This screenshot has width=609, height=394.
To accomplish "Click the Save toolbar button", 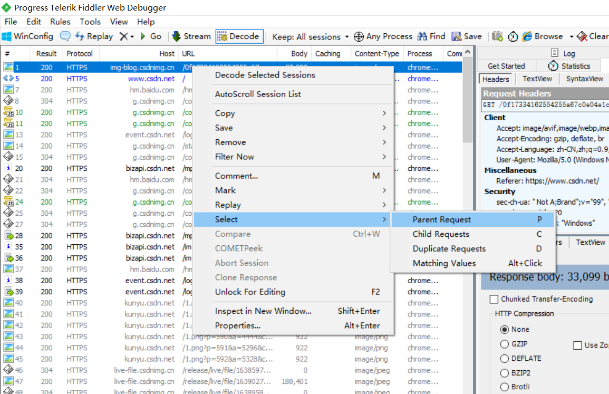I will click(467, 36).
